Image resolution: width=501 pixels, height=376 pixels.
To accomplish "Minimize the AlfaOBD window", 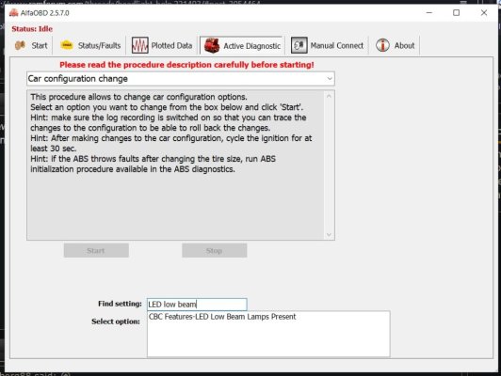I will 429,13.
